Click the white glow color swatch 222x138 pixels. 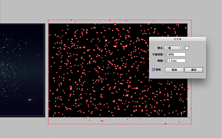187,48
